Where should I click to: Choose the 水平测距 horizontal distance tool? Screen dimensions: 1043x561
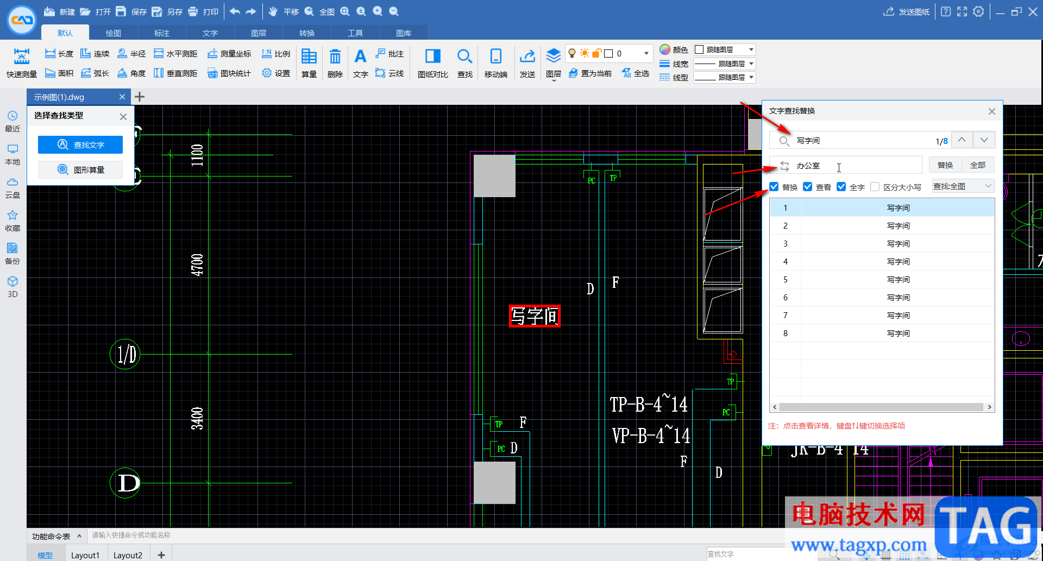pos(175,54)
